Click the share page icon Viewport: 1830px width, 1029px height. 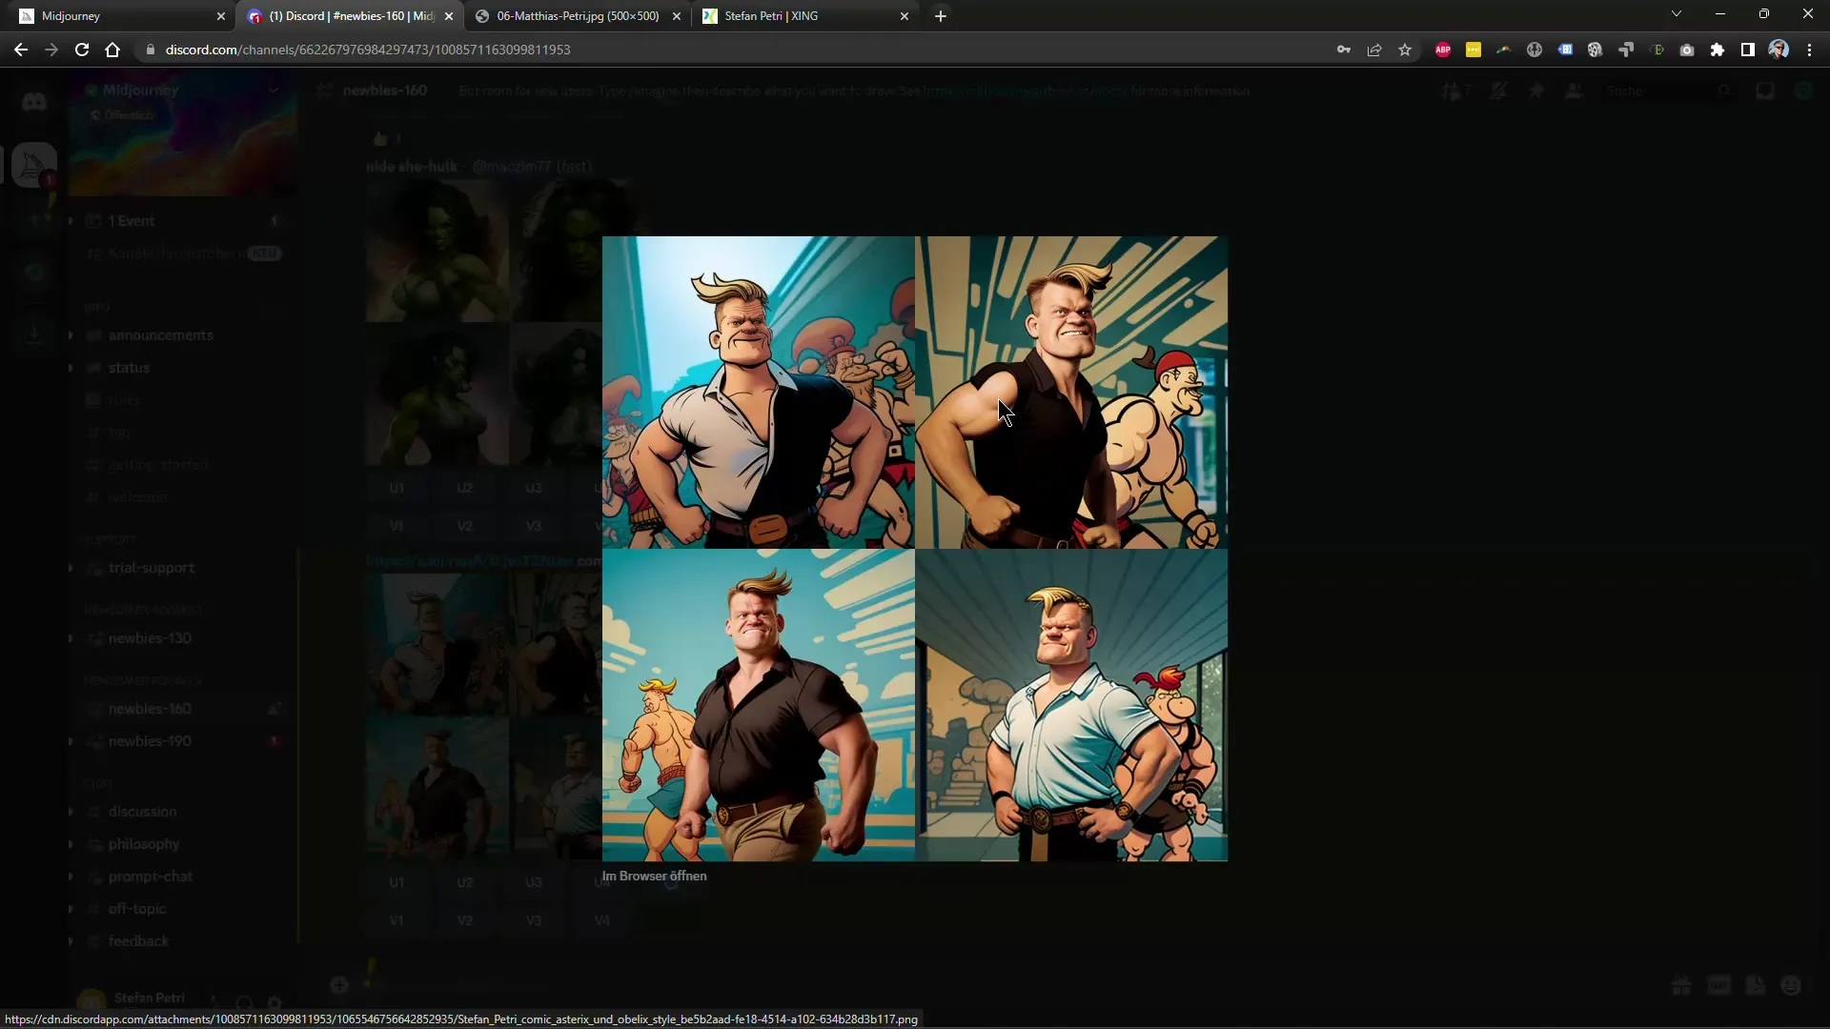pyautogui.click(x=1374, y=50)
